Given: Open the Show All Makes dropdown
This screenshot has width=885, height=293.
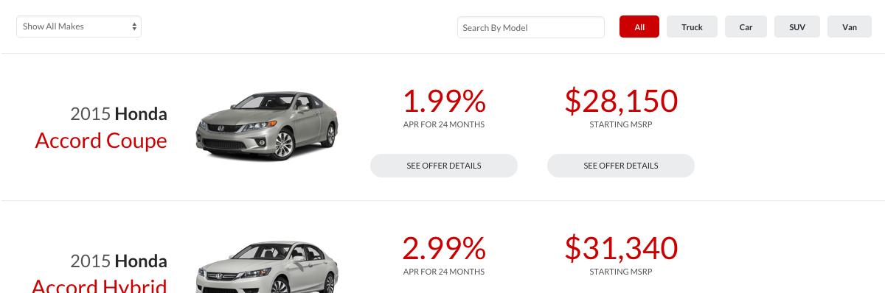Looking at the screenshot, I should [x=79, y=27].
